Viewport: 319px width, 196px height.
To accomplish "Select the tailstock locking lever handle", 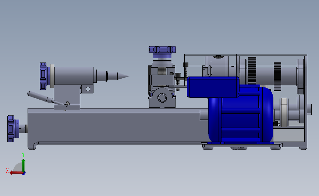I will (x=41, y=97).
